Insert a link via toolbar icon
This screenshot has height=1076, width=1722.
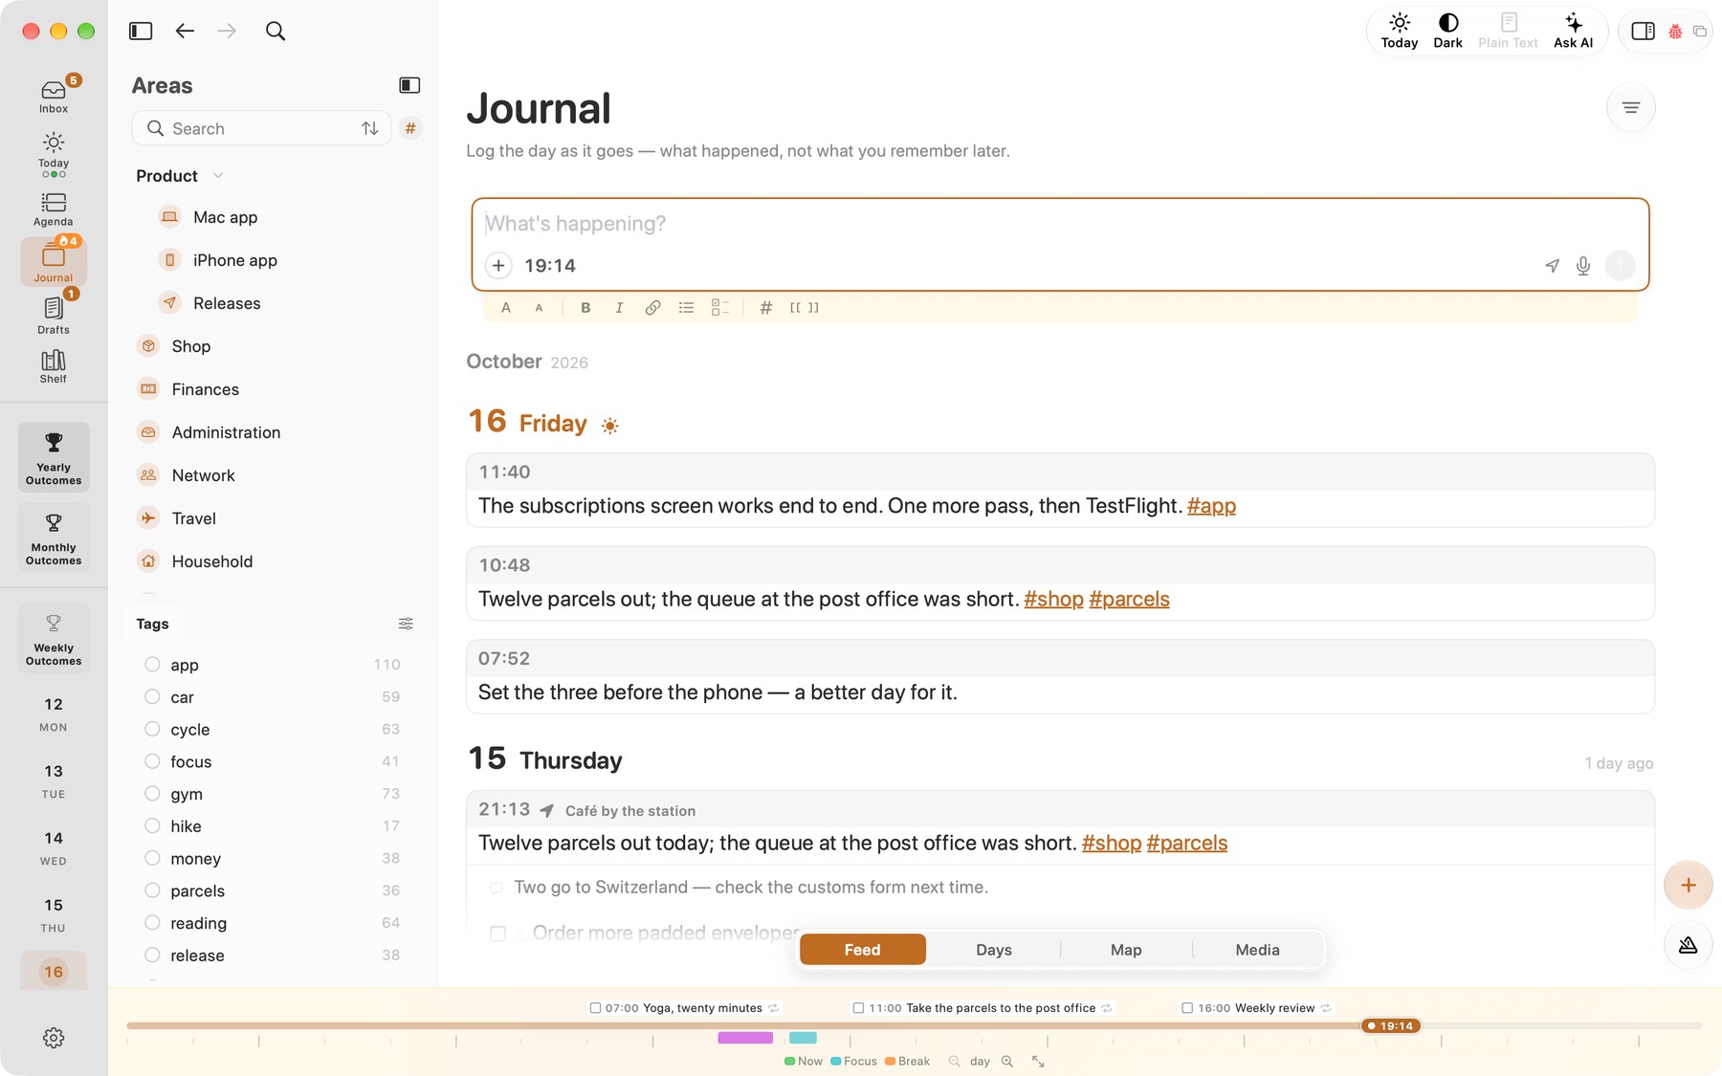(652, 308)
